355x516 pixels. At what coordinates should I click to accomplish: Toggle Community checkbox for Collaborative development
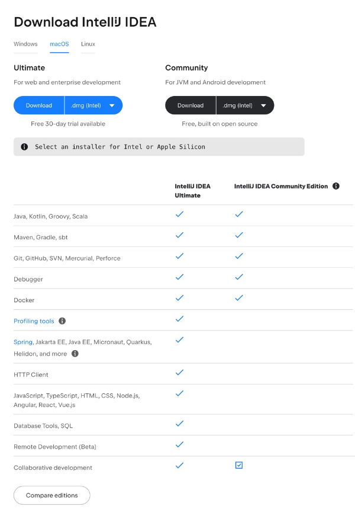pos(239,465)
